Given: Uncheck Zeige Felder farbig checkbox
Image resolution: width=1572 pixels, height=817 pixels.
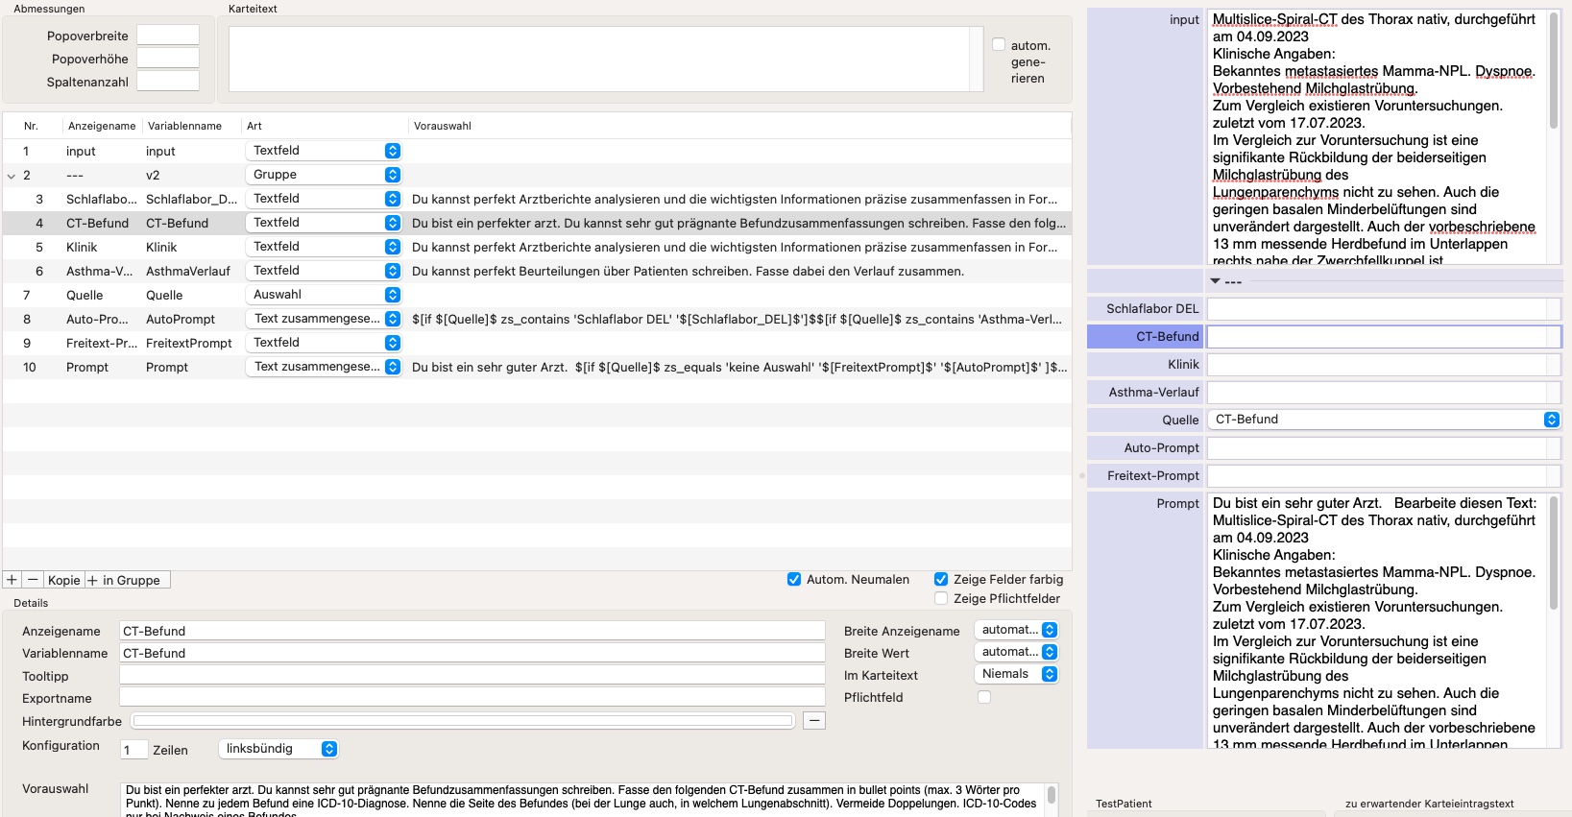Looking at the screenshot, I should click(x=941, y=579).
